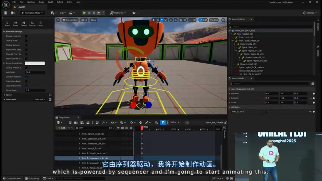Uncheck the Local Transforms checkbox
This screenshot has width=322, height=181.
point(26,85)
